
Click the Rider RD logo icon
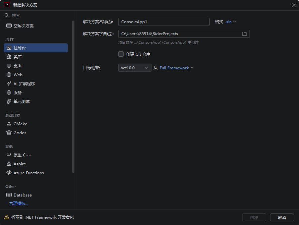7,5
